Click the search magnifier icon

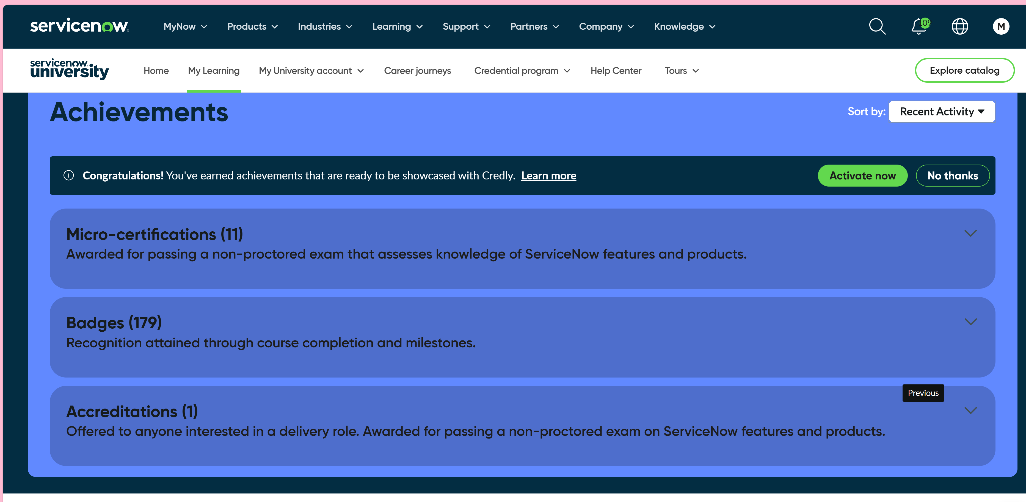[877, 27]
